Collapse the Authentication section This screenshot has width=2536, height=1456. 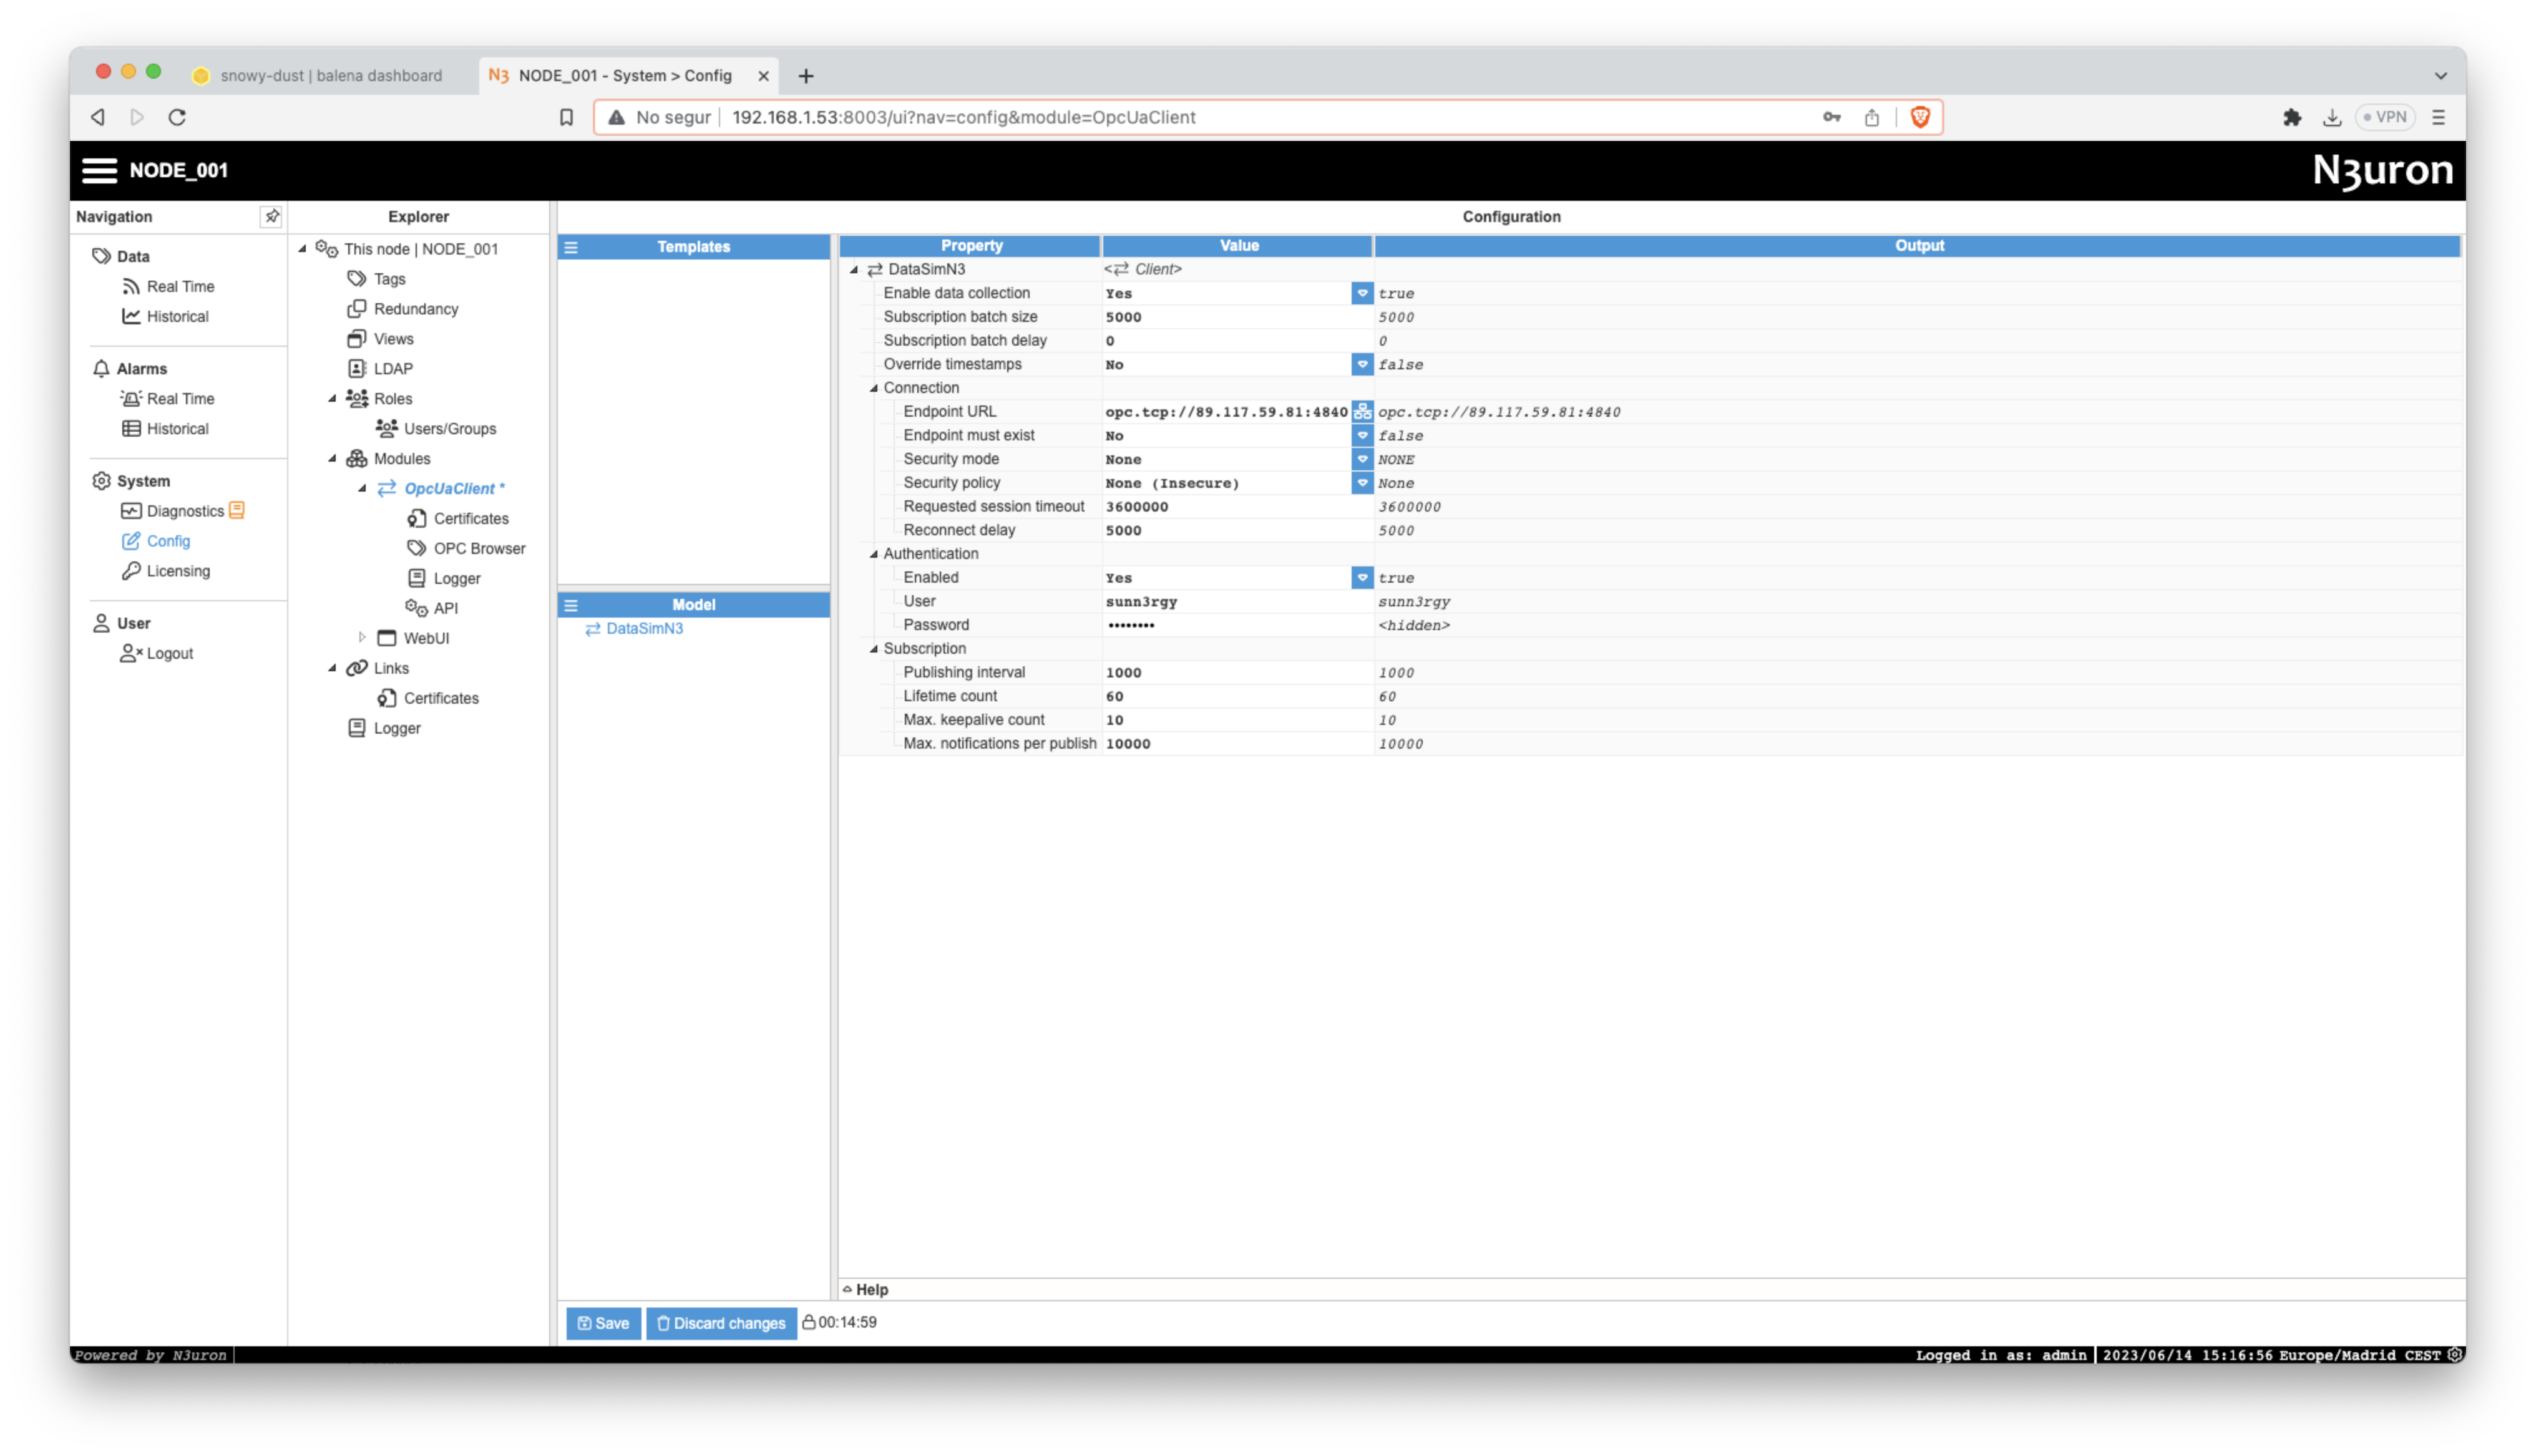click(x=874, y=554)
